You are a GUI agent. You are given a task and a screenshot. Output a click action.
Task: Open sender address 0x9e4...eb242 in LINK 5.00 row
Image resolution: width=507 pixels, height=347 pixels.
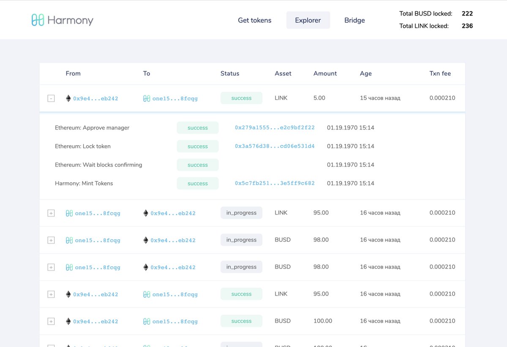point(95,98)
